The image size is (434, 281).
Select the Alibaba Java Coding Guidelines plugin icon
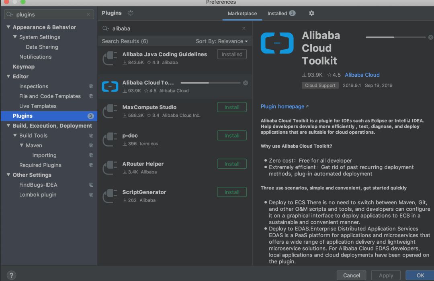110,58
